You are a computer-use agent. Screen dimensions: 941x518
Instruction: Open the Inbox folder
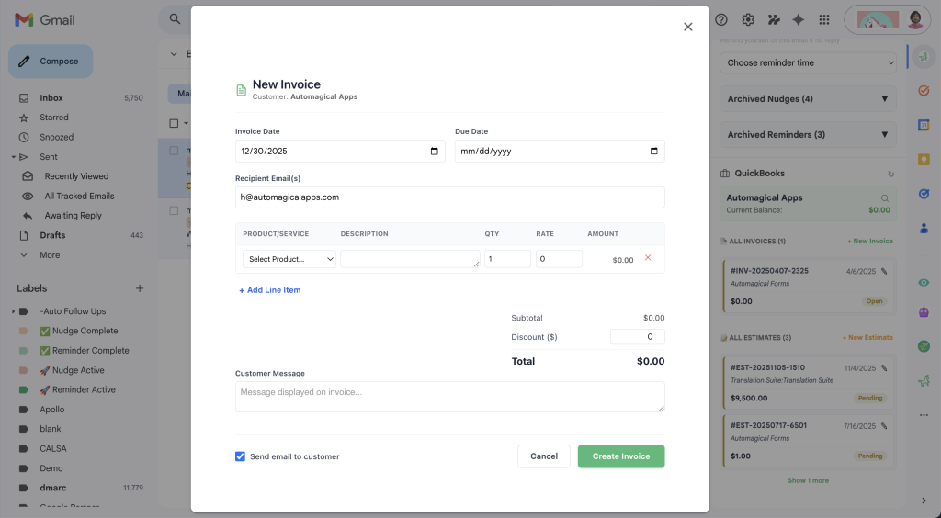pyautogui.click(x=51, y=98)
